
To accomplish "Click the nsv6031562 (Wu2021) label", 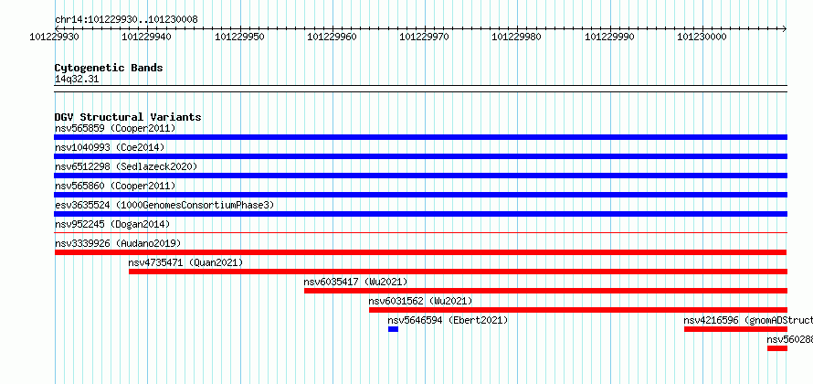I will pos(420,301).
